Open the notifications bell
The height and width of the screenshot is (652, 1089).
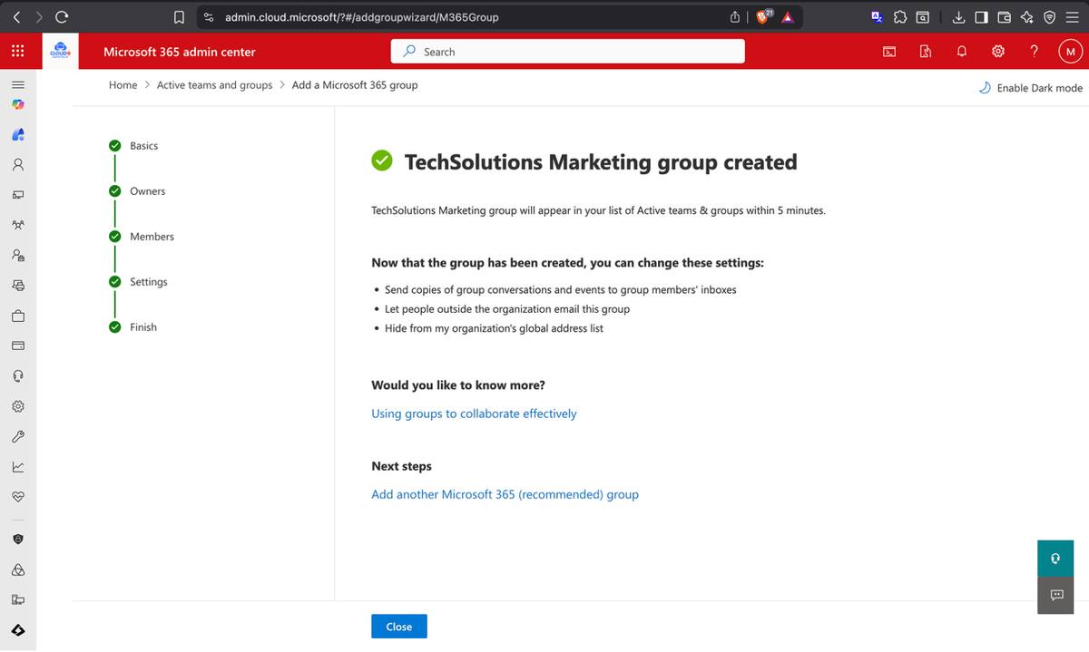(962, 52)
